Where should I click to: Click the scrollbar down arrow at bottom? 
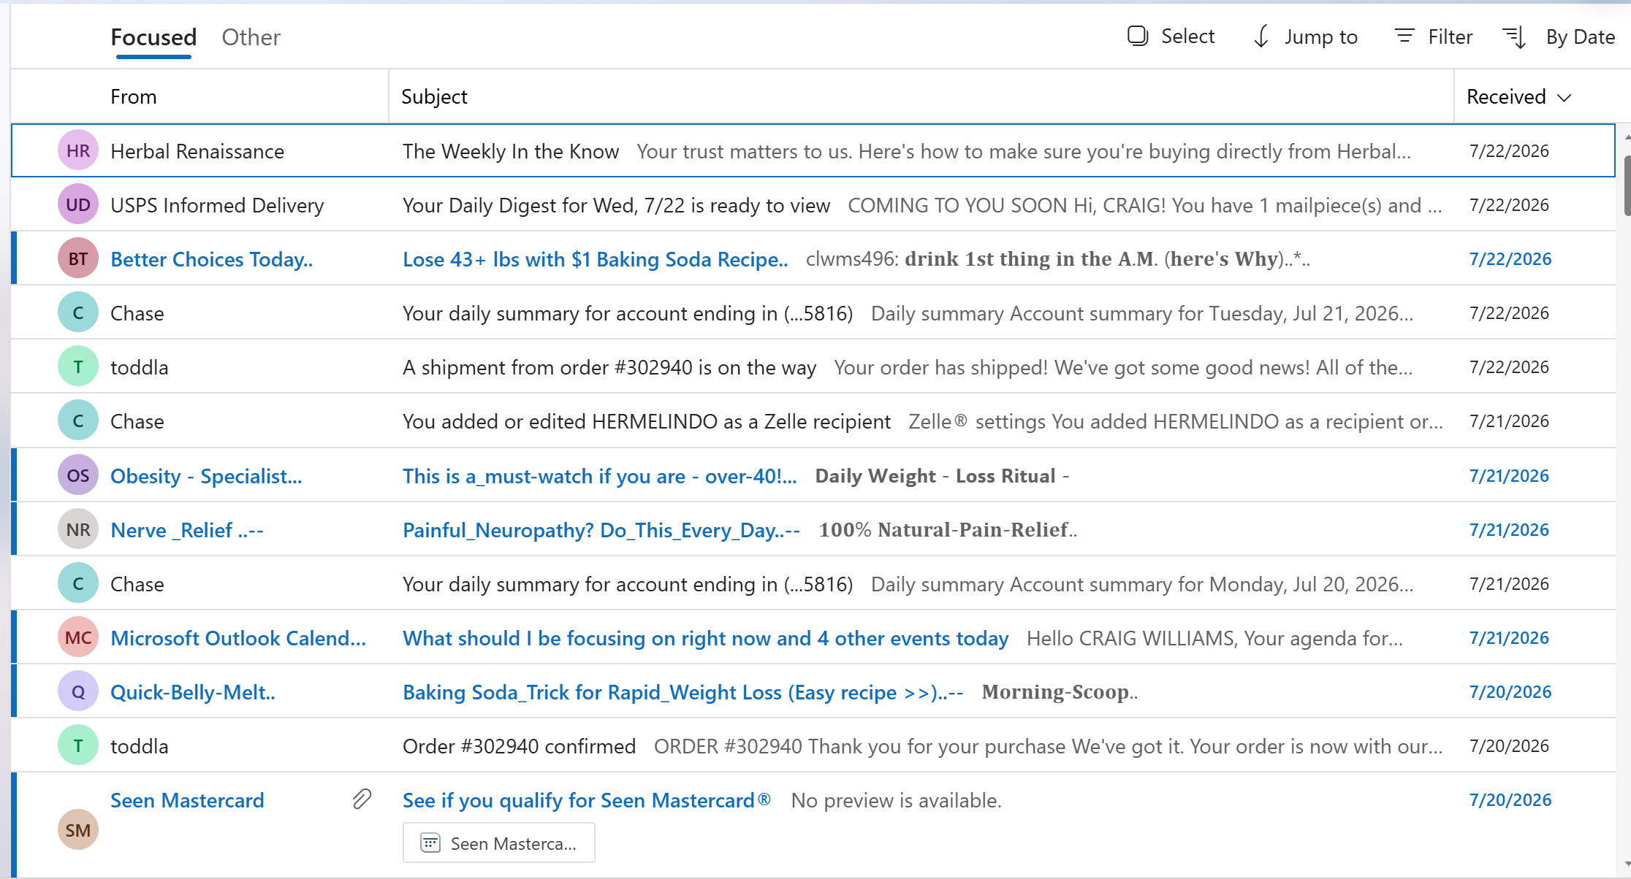pos(1627,864)
